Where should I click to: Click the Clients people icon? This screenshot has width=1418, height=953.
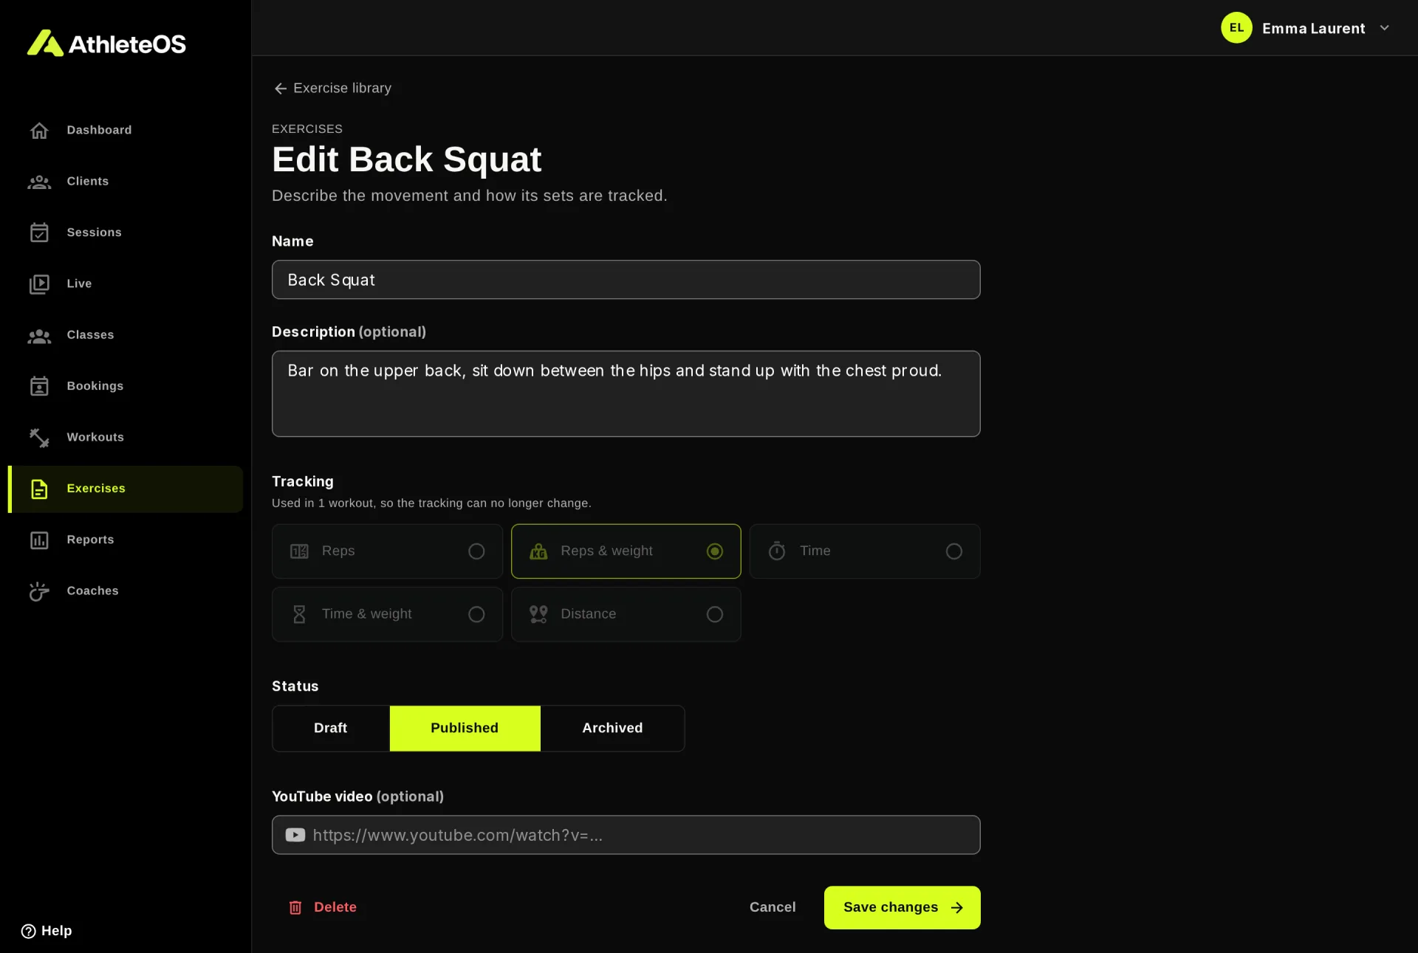[x=39, y=182]
